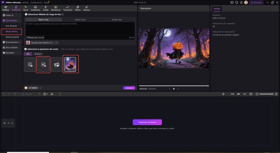Open the Archivo menu
Image resolution: width=280 pixels, height=153 pixels.
(26, 2)
